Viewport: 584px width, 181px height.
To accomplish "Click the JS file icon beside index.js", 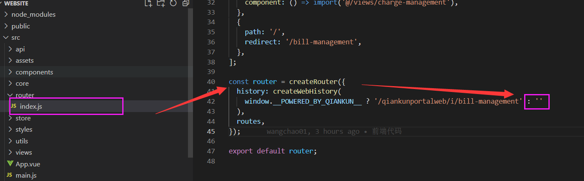I will point(13,106).
